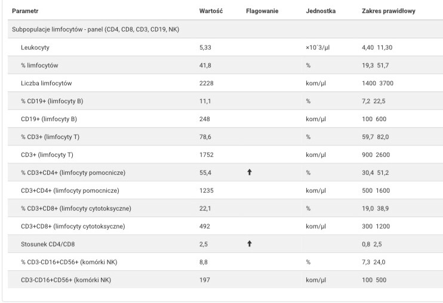This screenshot has height=303, width=443.
Task: Click the CD3+CD8+ cytotoksyczne value 492
Action: (205, 226)
